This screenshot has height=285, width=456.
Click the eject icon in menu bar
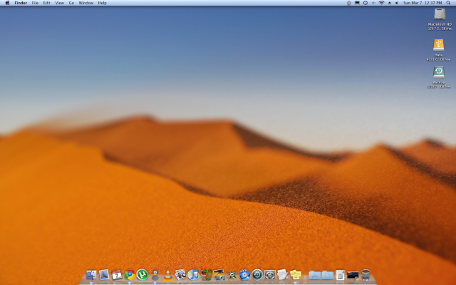(390, 3)
